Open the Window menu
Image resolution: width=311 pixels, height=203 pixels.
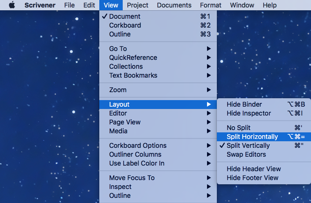click(242, 5)
